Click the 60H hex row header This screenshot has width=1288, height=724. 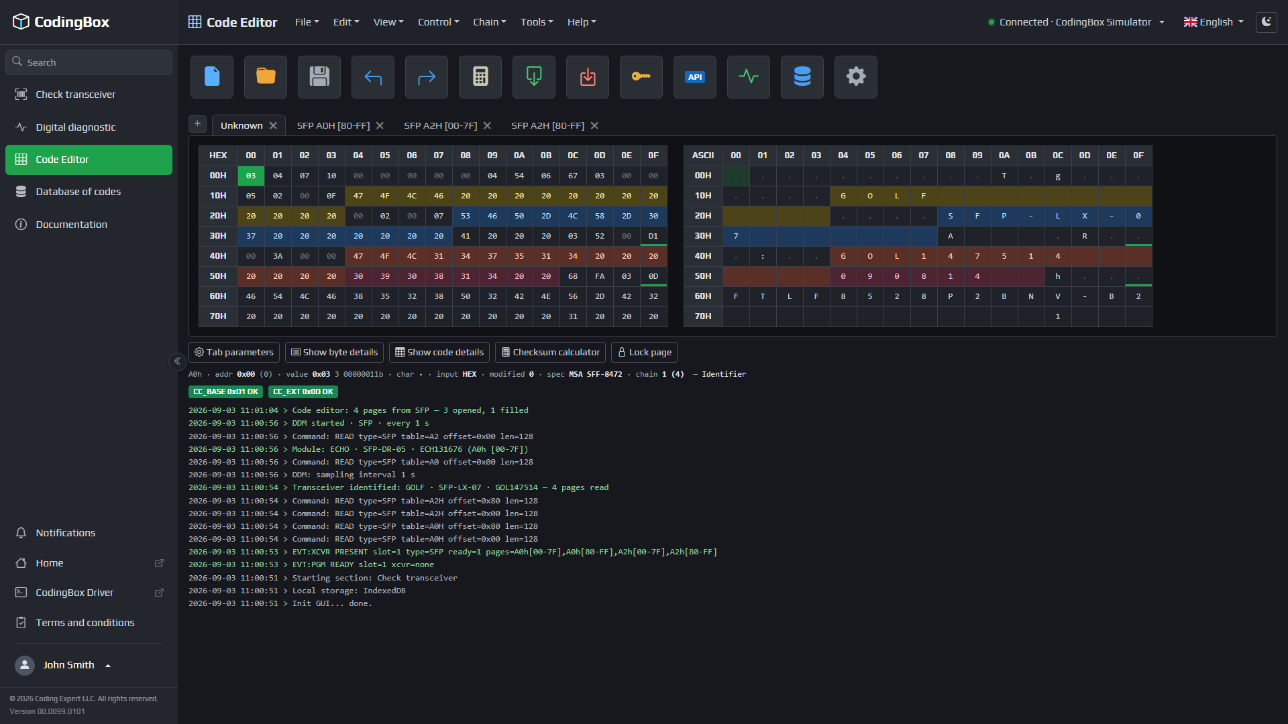pyautogui.click(x=218, y=296)
